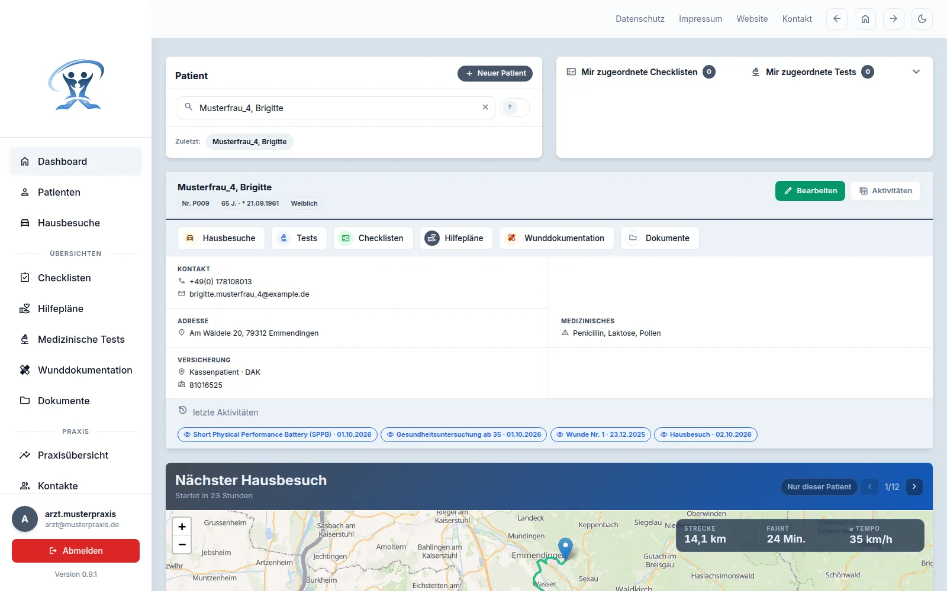Select the recent patient chip Musterfrau_4, Brigitte
Screen dimensions: 947x591
250,142
